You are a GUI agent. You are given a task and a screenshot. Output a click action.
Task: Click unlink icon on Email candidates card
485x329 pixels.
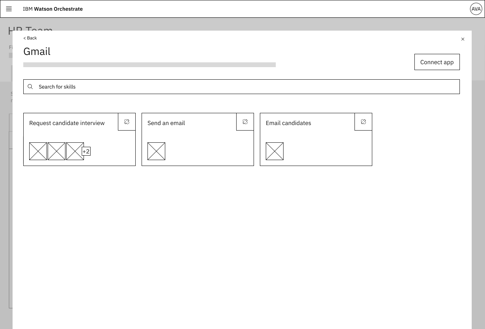[x=363, y=122]
